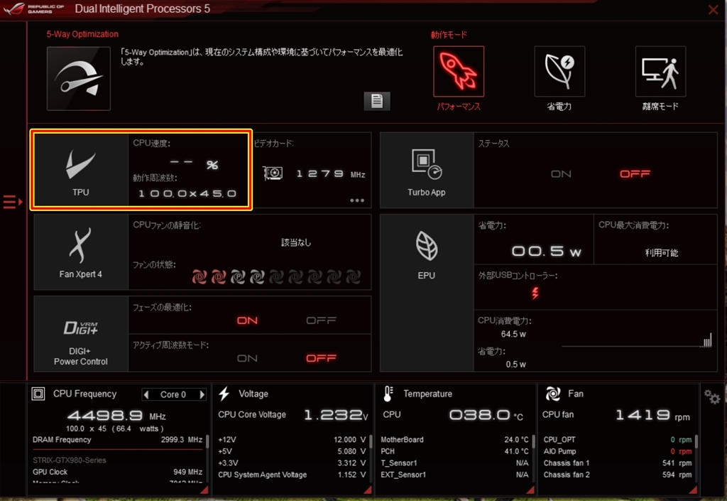Click the 該当なし fan quieting value

[x=296, y=242]
